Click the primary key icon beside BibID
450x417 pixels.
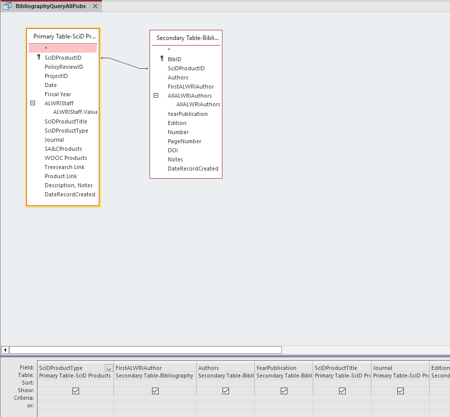point(162,59)
